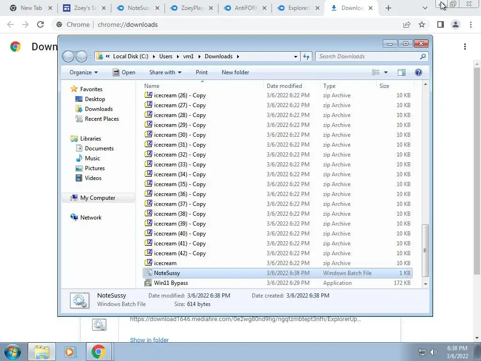Switch to the New Tab tab in Chrome
The image size is (481, 361).
tap(31, 8)
